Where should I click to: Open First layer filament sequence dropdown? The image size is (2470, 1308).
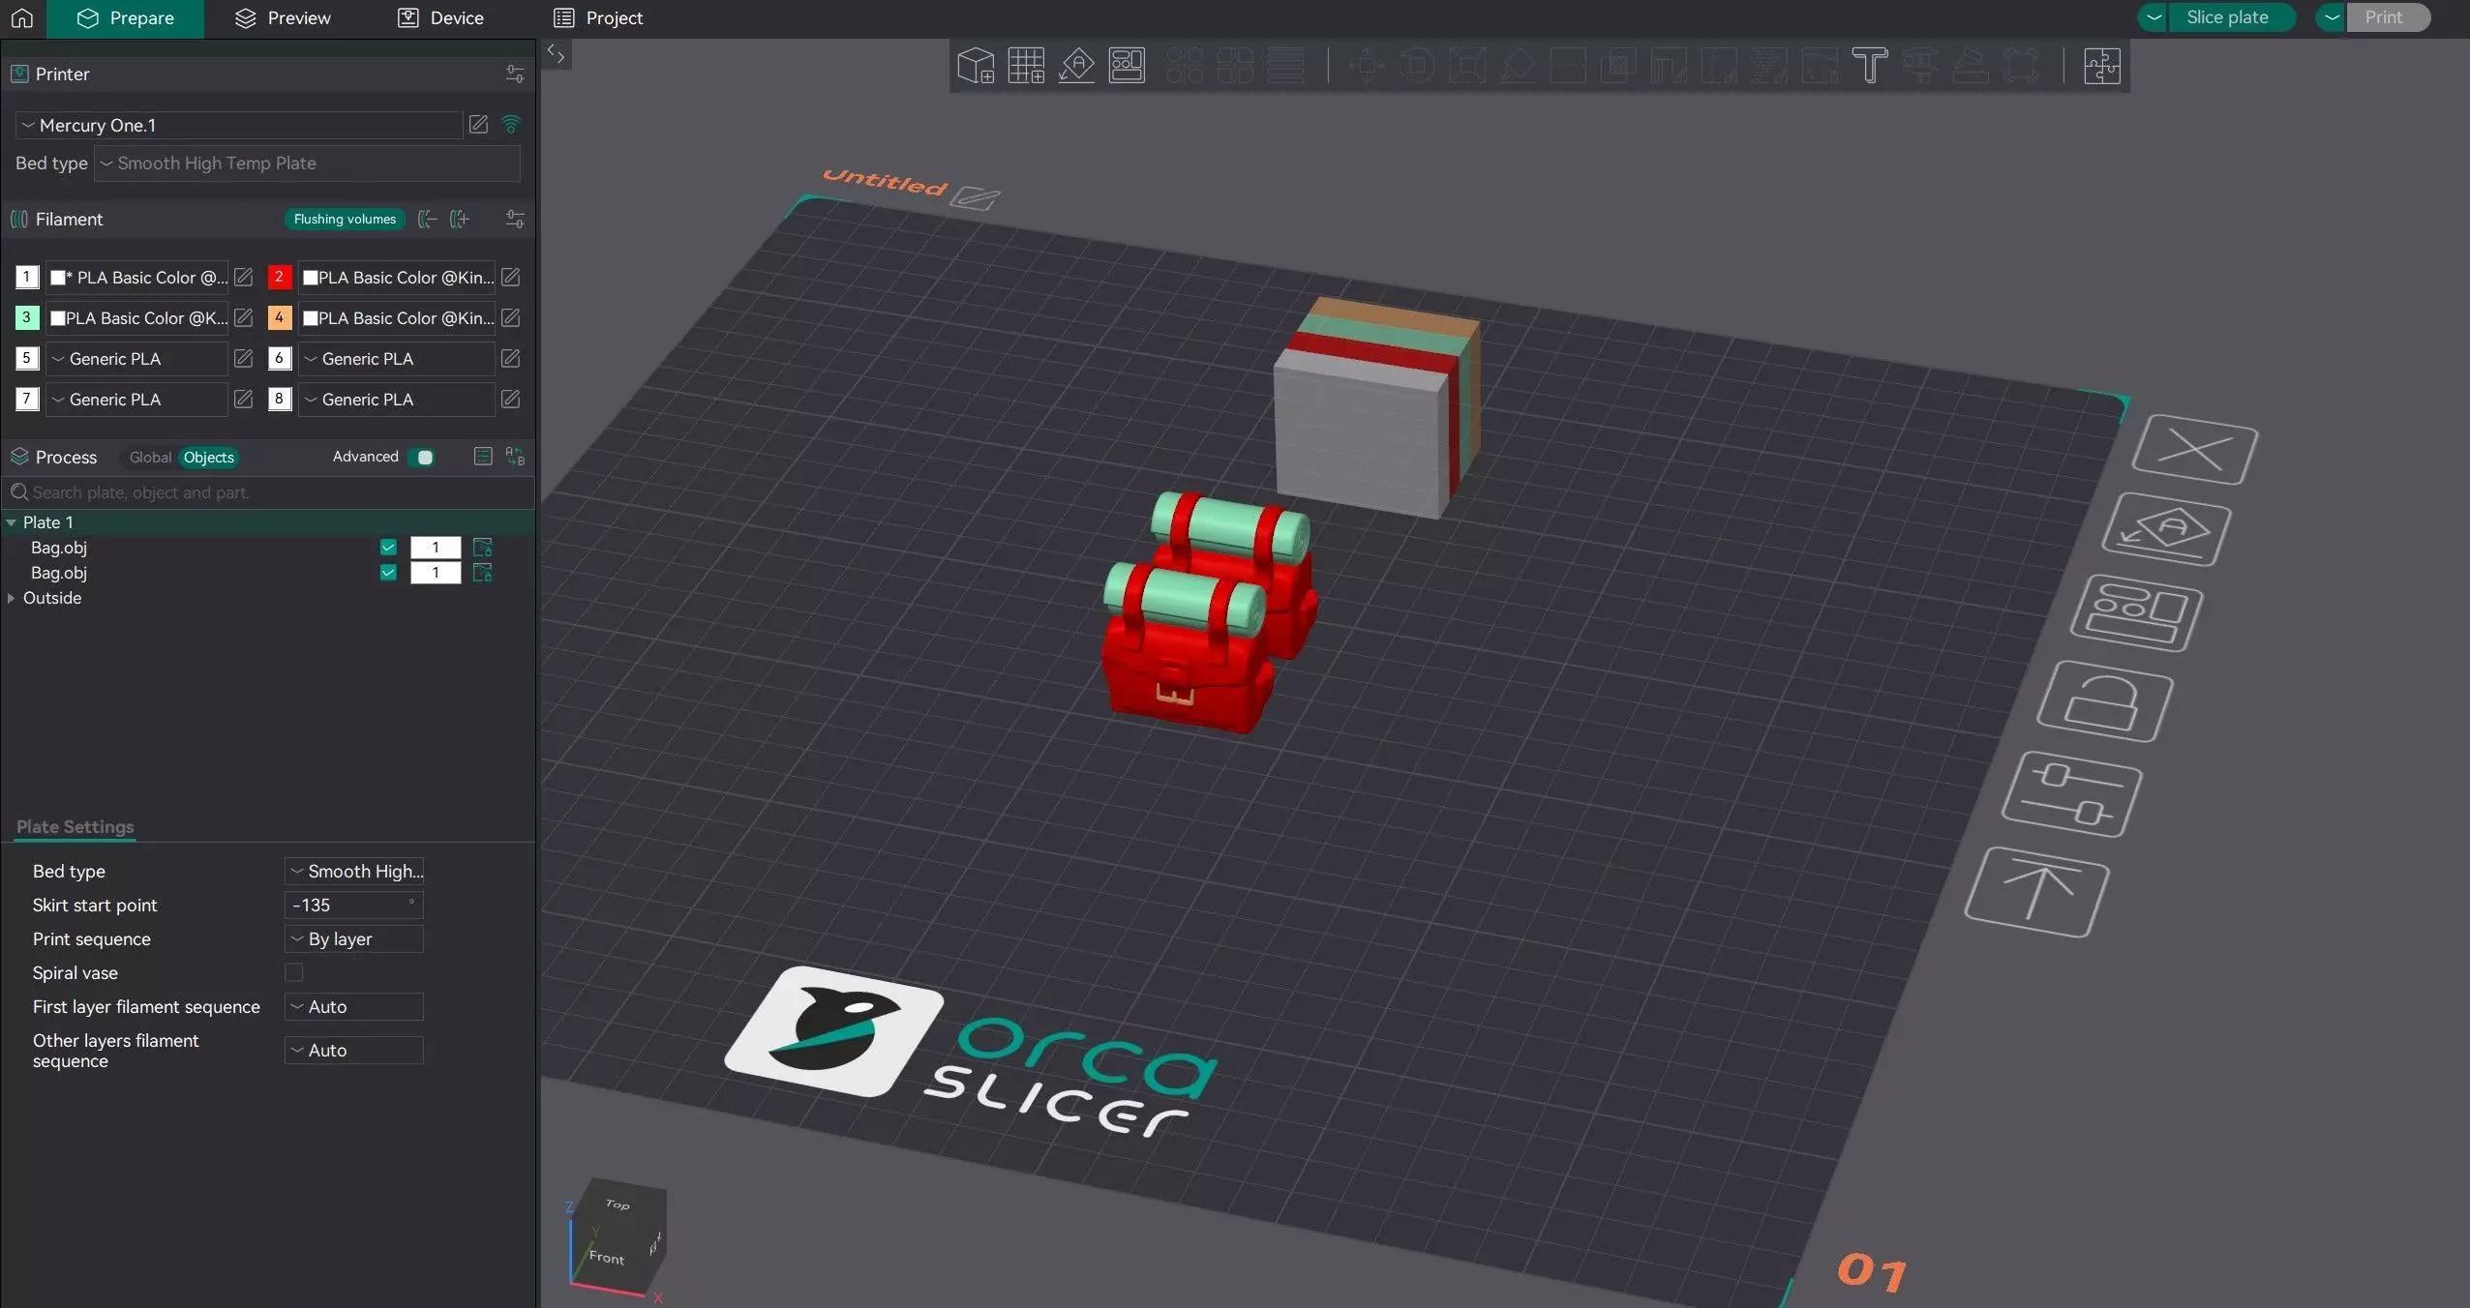point(354,1006)
